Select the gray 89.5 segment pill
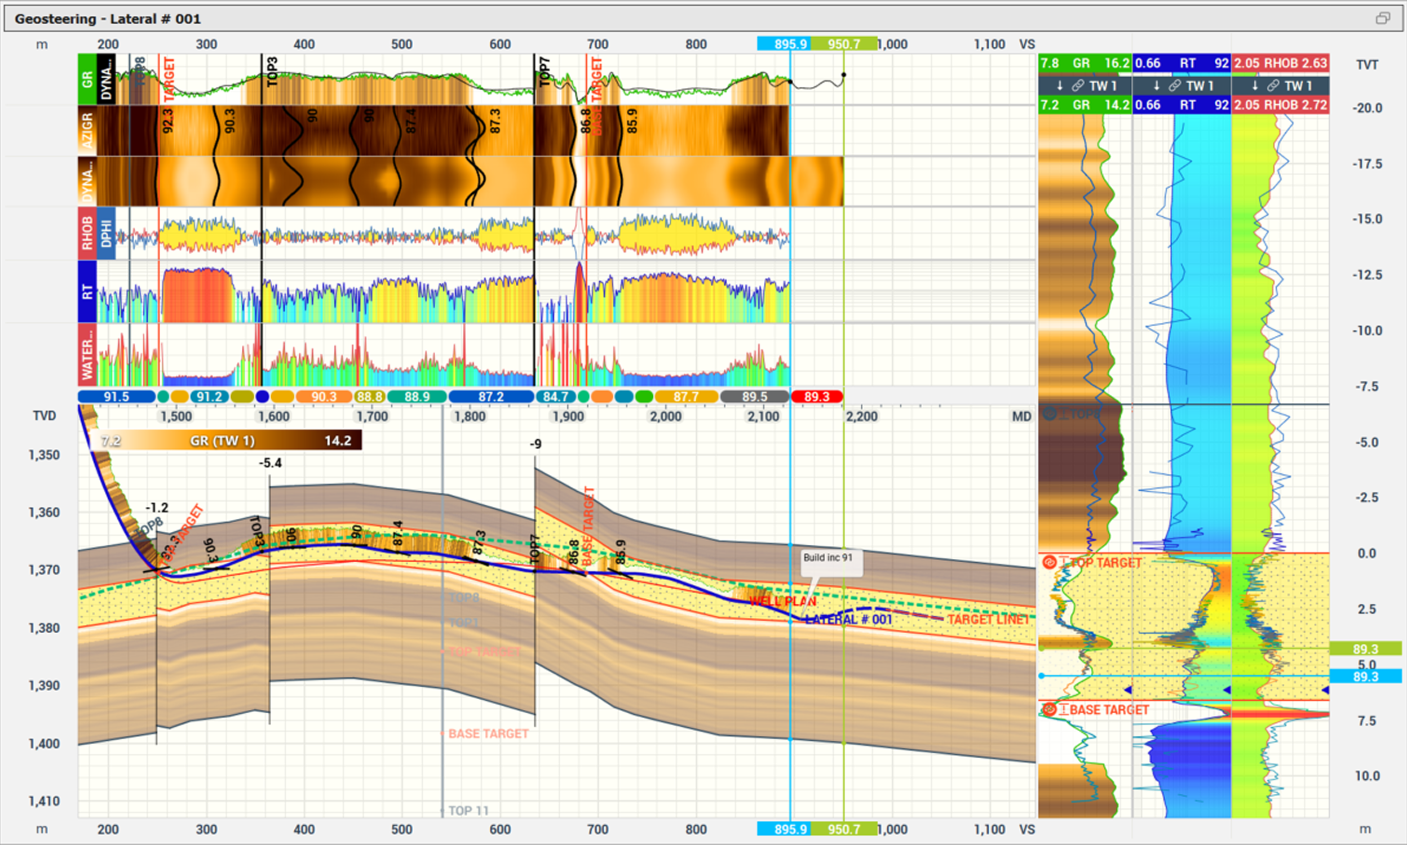The width and height of the screenshot is (1407, 845). (x=754, y=397)
